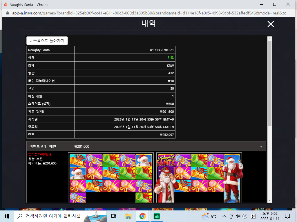
Task: Click the Naughty Santa - Chrome window title
Action: tap(29, 5)
